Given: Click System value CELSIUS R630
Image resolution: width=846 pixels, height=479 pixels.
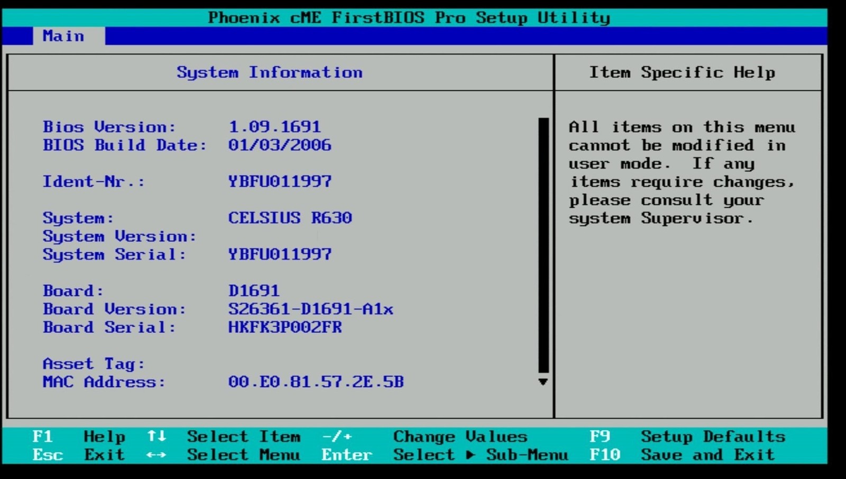Looking at the screenshot, I should click(290, 218).
